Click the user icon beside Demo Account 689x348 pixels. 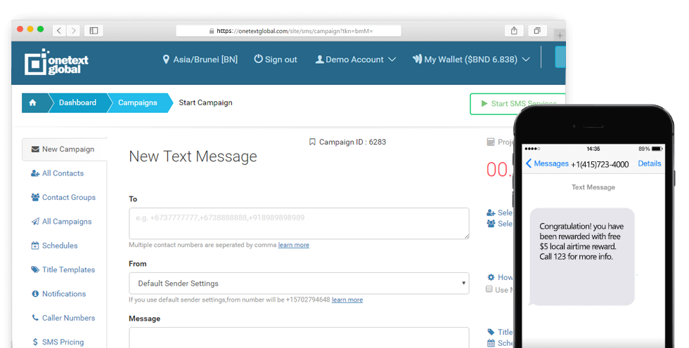[x=319, y=59]
